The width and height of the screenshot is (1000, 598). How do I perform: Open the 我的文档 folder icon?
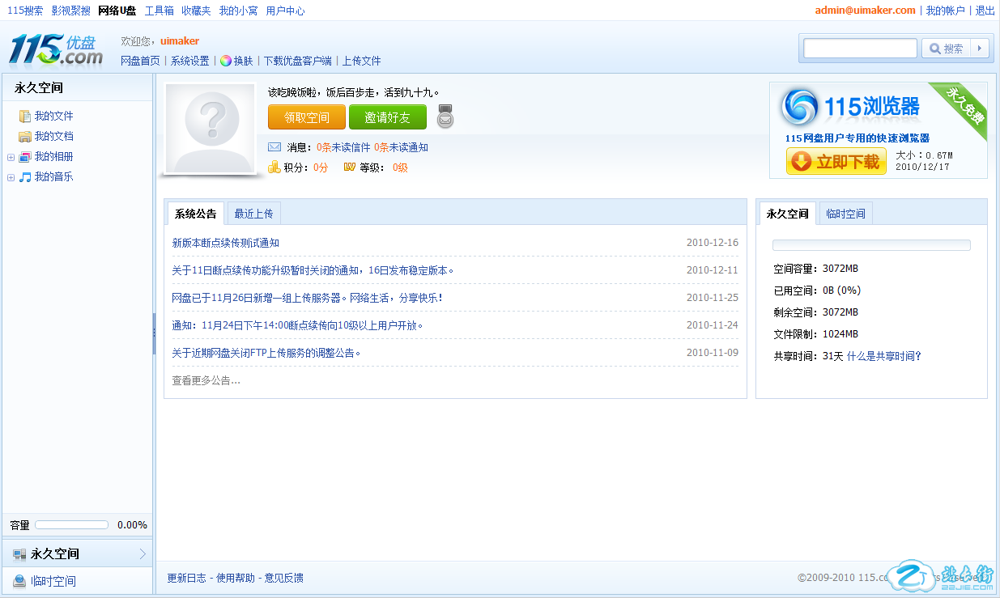[25, 137]
